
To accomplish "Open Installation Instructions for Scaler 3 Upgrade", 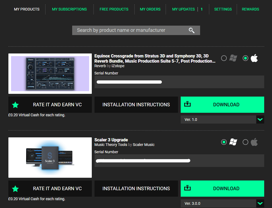I will click(x=136, y=189).
